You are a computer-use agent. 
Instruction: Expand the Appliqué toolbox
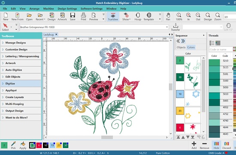21,90
